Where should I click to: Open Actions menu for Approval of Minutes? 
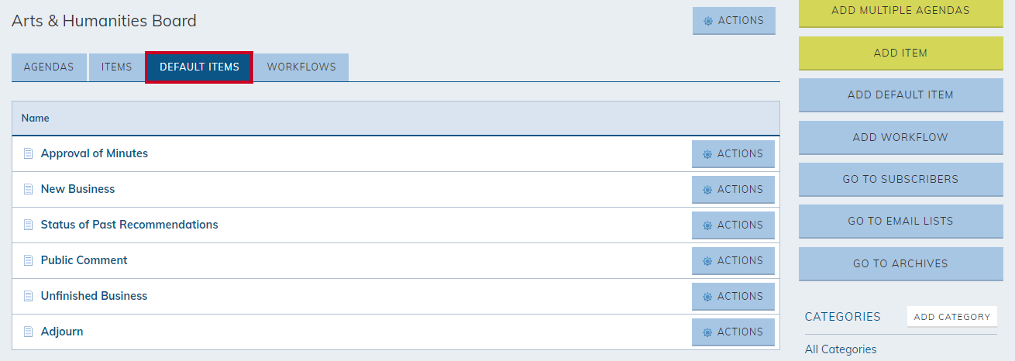pos(733,154)
